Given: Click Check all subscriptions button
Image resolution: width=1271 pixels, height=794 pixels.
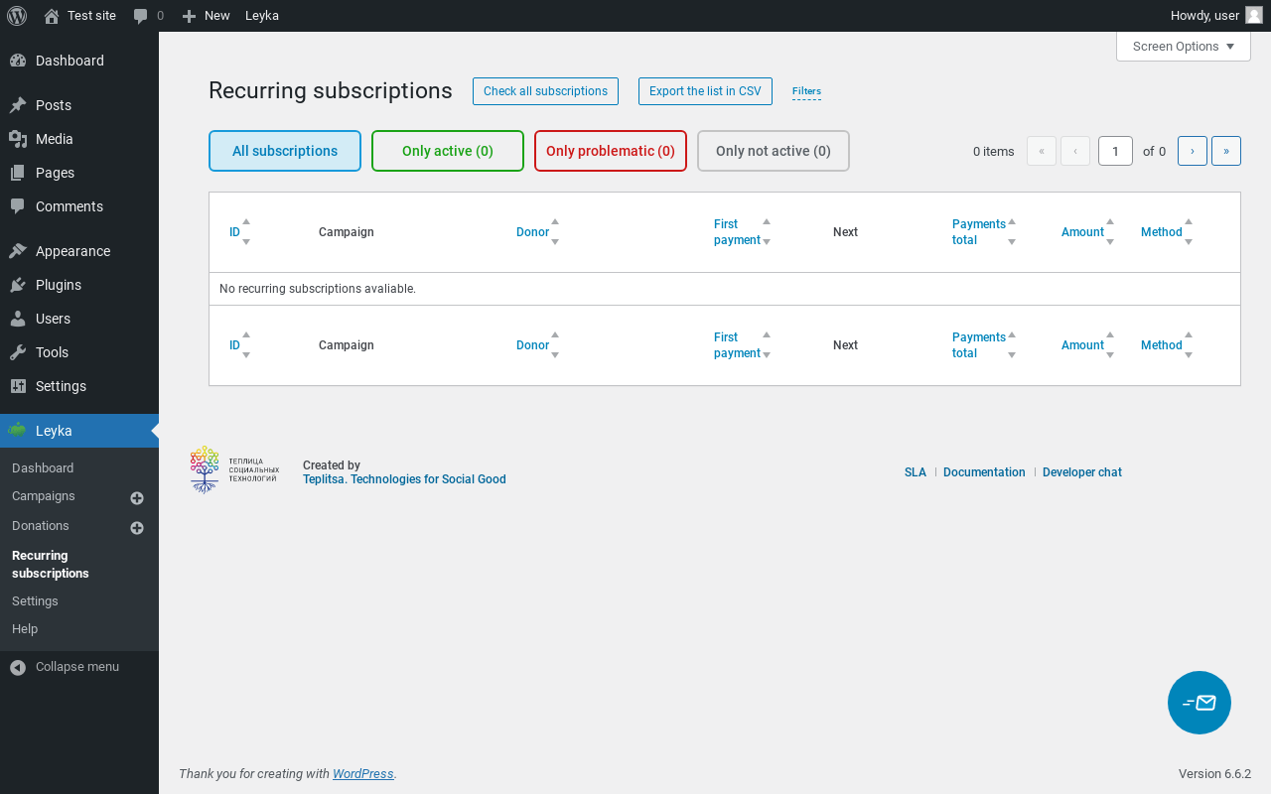Looking at the screenshot, I should tap(545, 91).
